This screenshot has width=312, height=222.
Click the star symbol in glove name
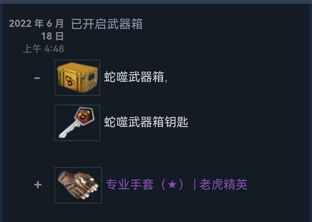172,185
